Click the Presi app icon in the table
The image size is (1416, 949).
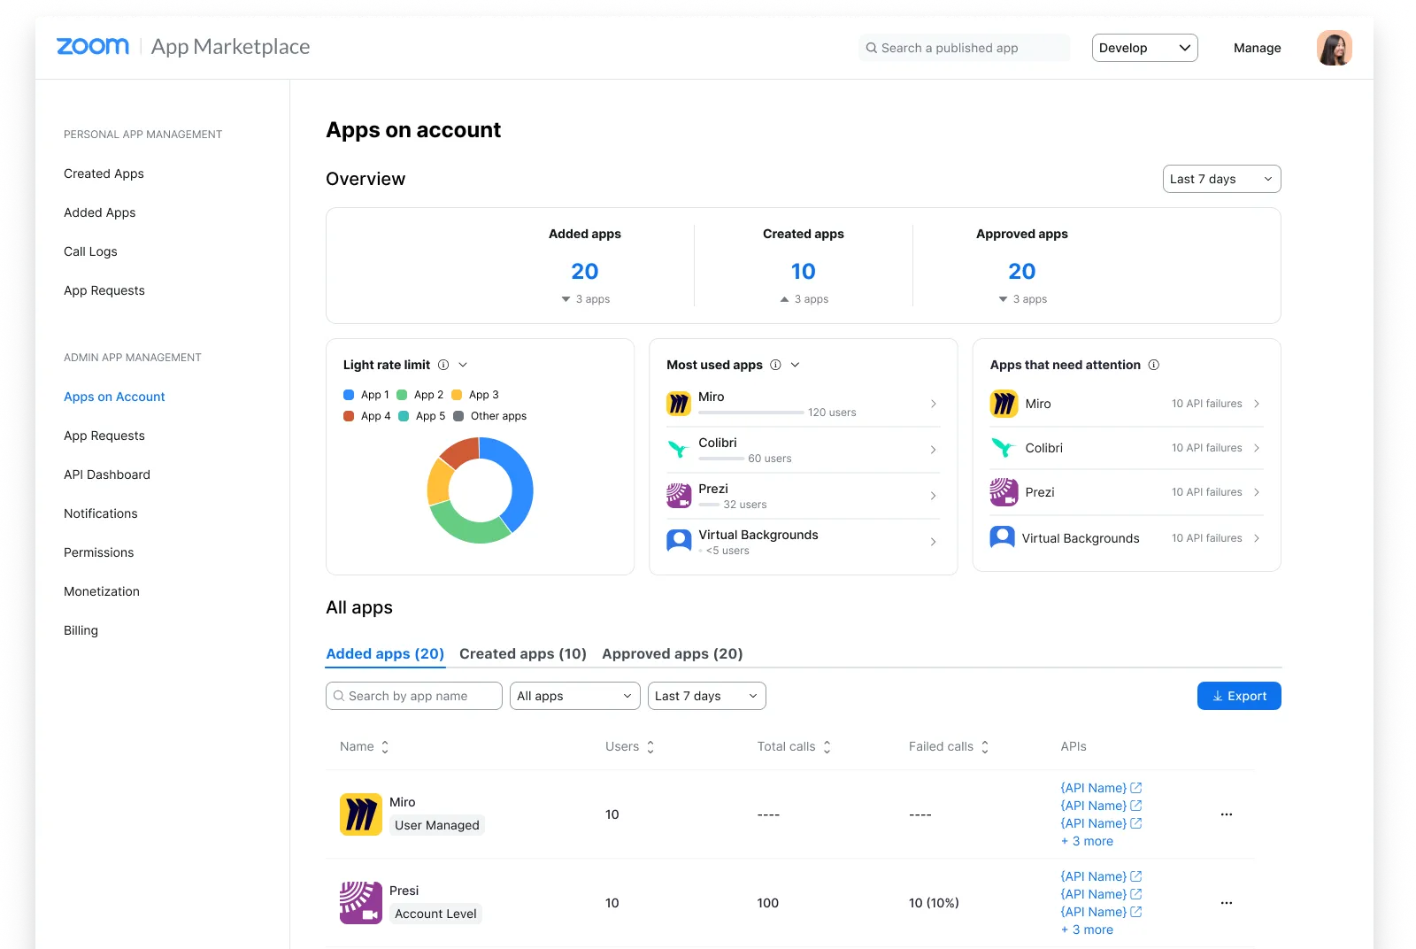pyautogui.click(x=361, y=903)
